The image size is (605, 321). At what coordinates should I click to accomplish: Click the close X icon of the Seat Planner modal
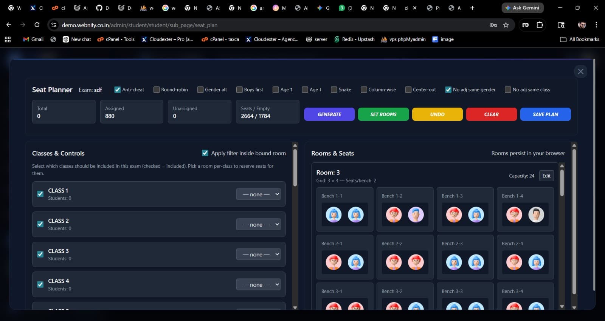coord(580,71)
